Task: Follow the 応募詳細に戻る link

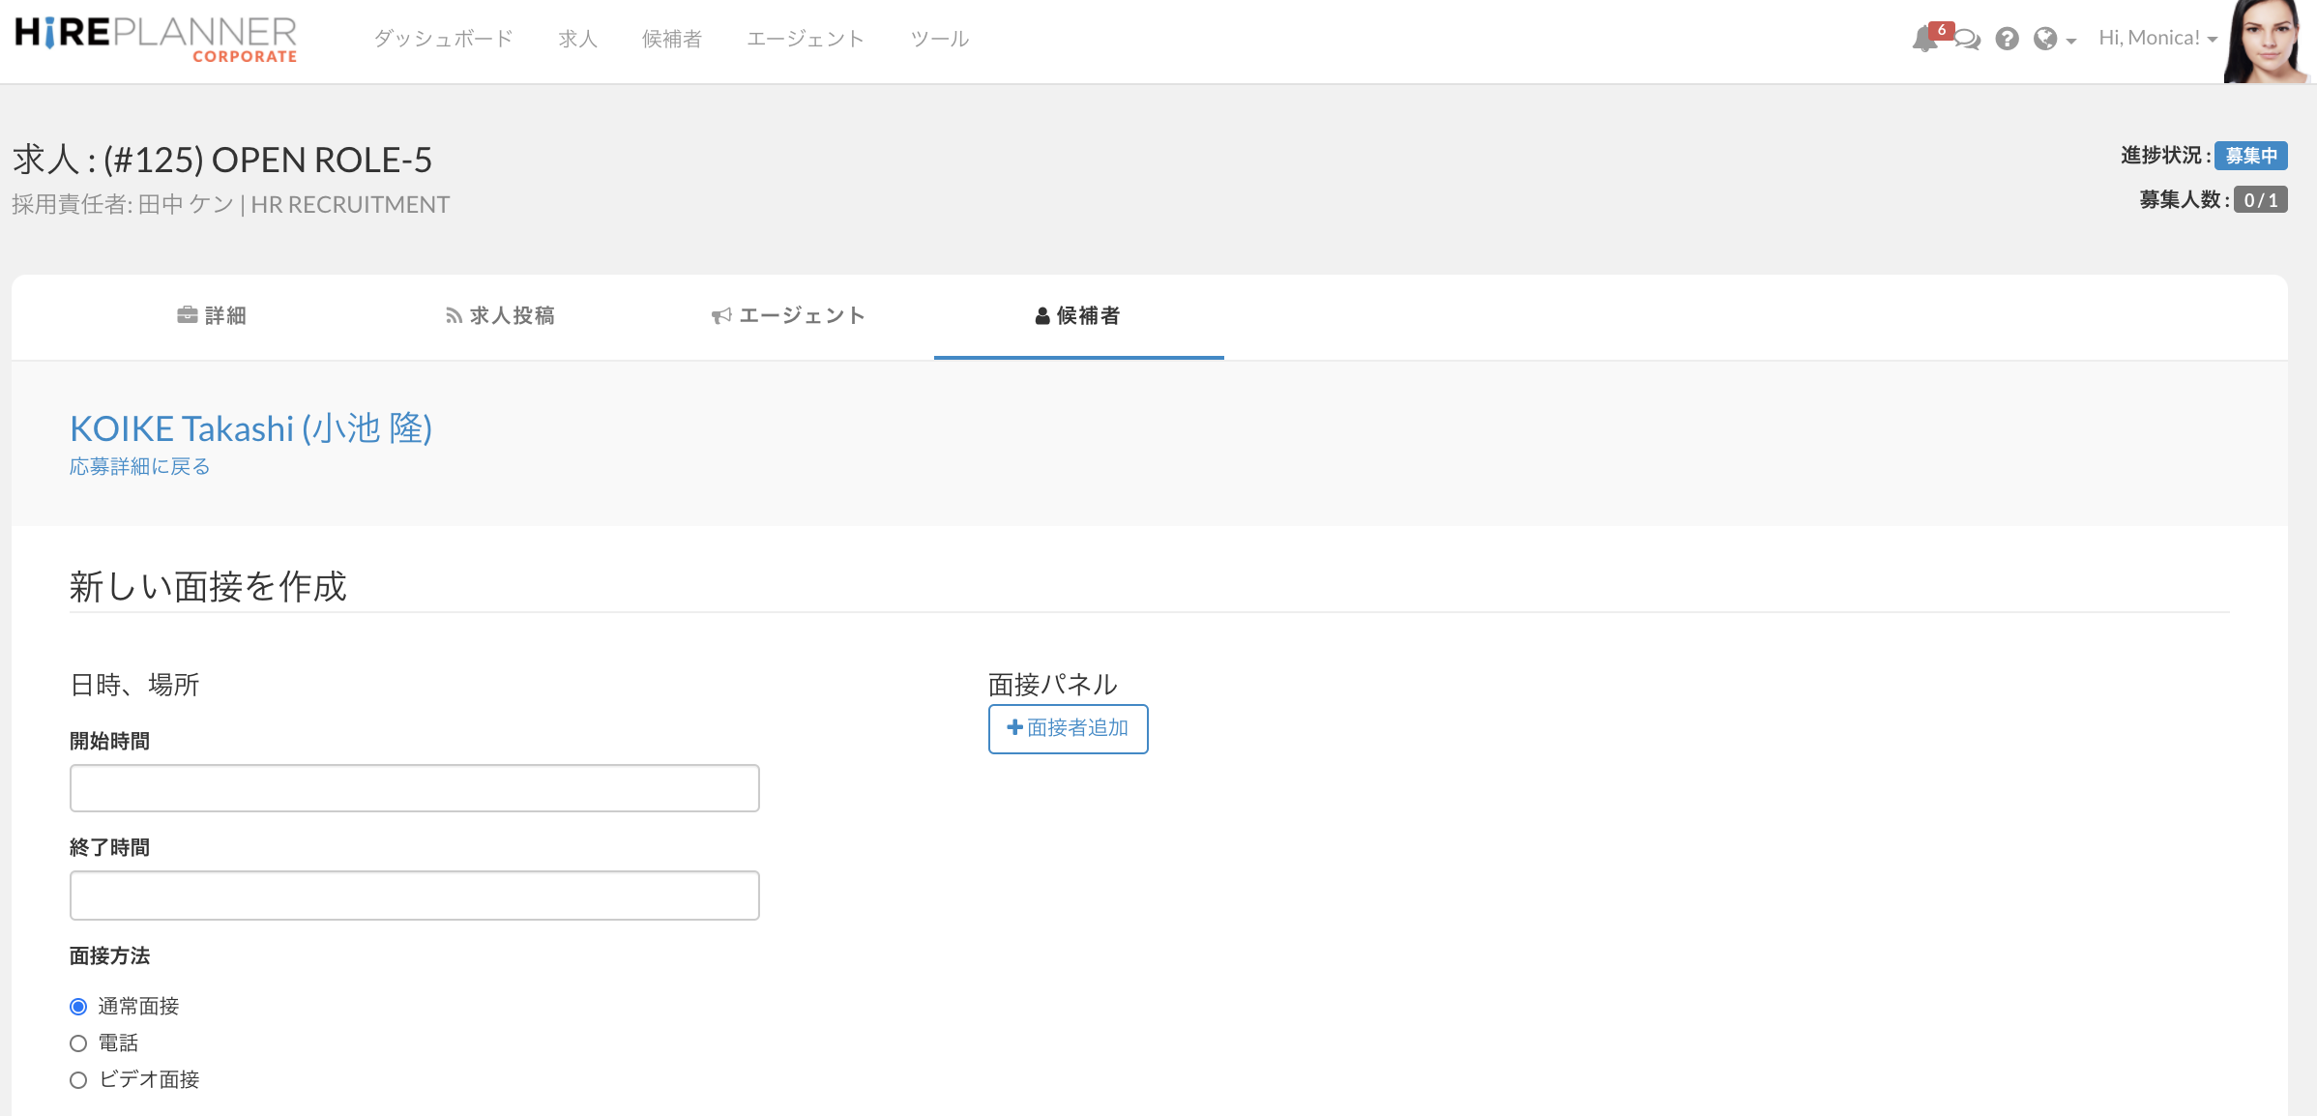Action: click(x=139, y=467)
